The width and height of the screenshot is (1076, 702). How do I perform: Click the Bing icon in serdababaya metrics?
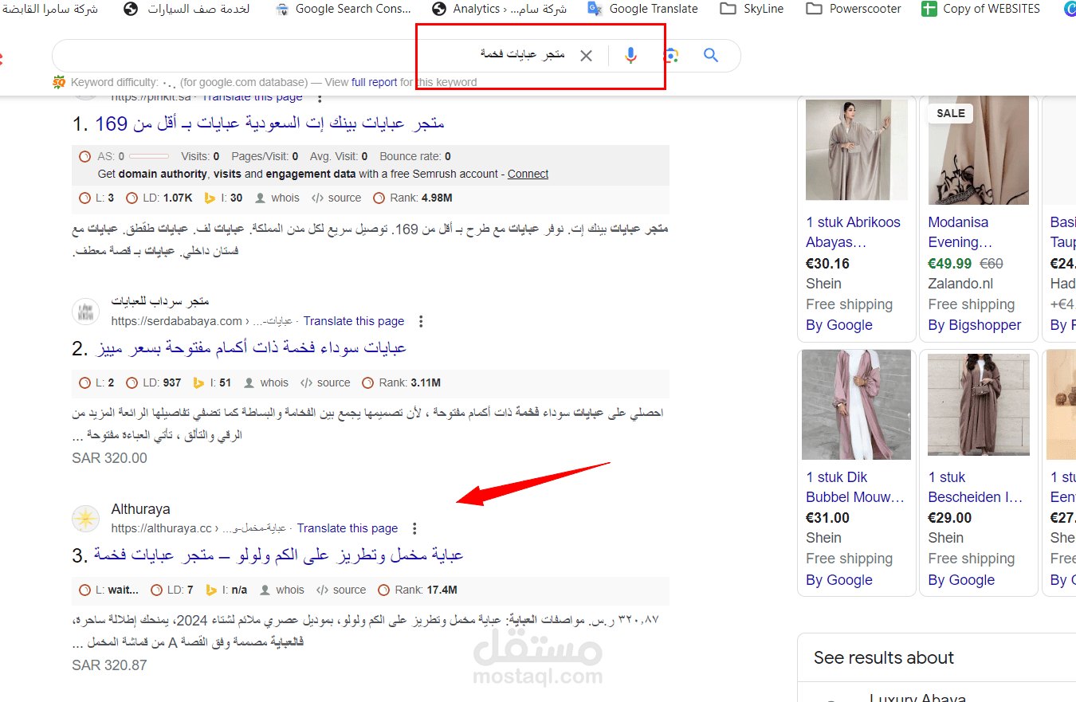point(199,382)
